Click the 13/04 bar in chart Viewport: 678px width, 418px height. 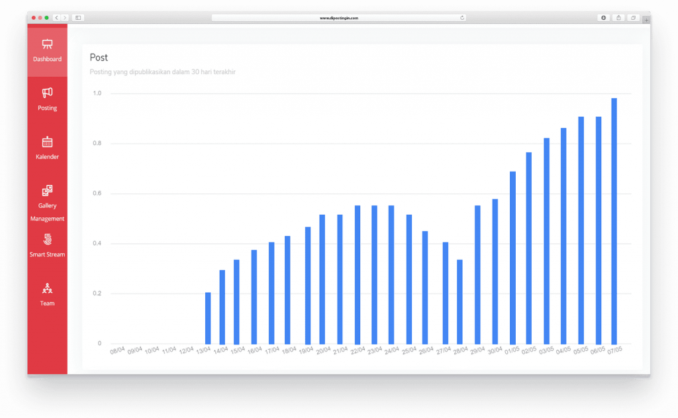[208, 318]
